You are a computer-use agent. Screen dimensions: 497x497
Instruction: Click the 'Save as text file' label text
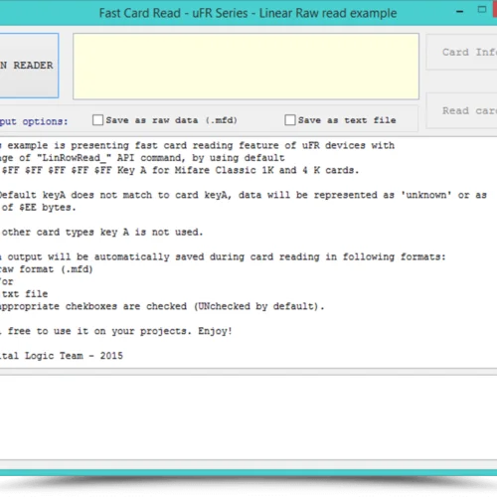coord(347,120)
